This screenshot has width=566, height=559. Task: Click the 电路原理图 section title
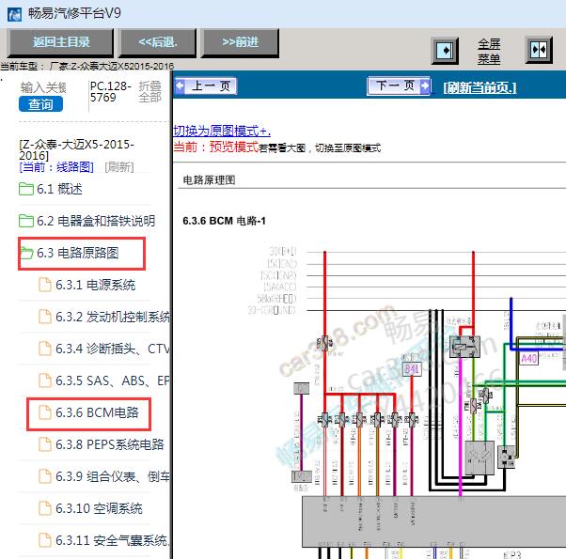point(209,180)
